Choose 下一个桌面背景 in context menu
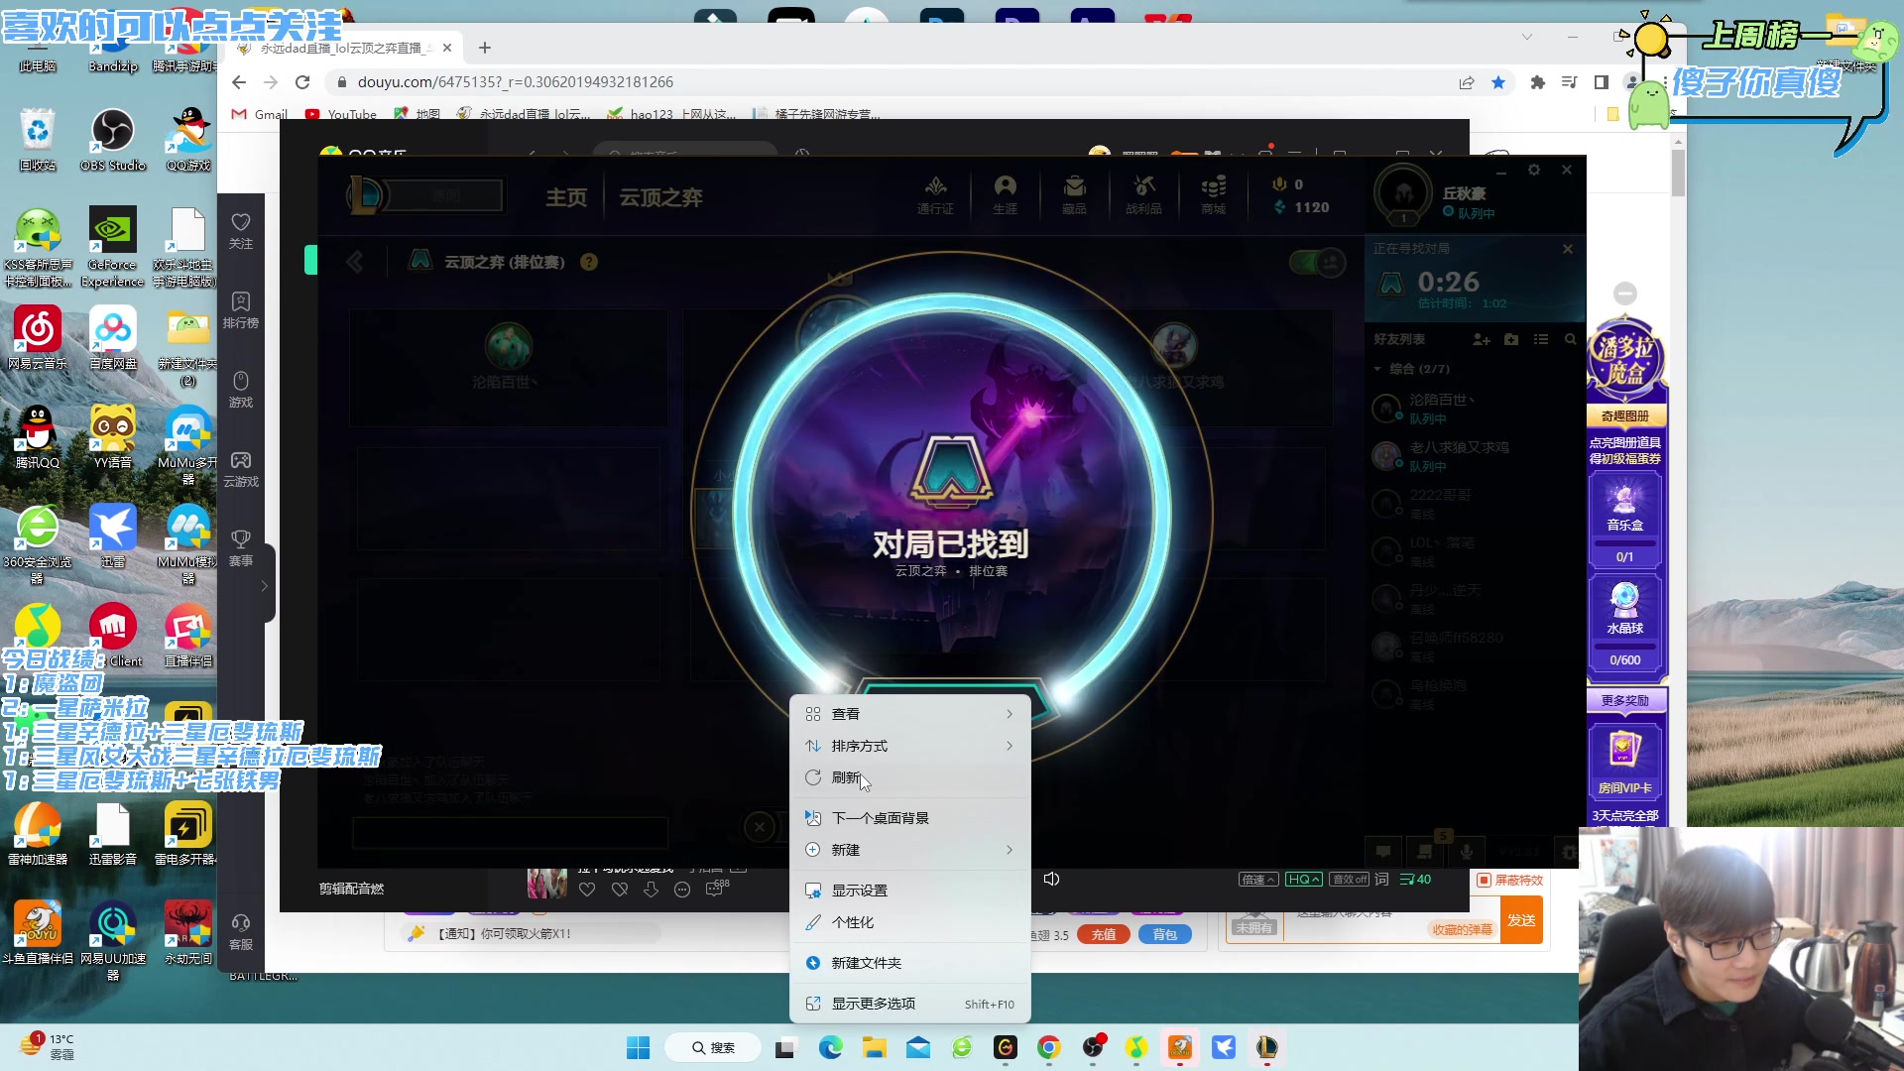 (909, 818)
